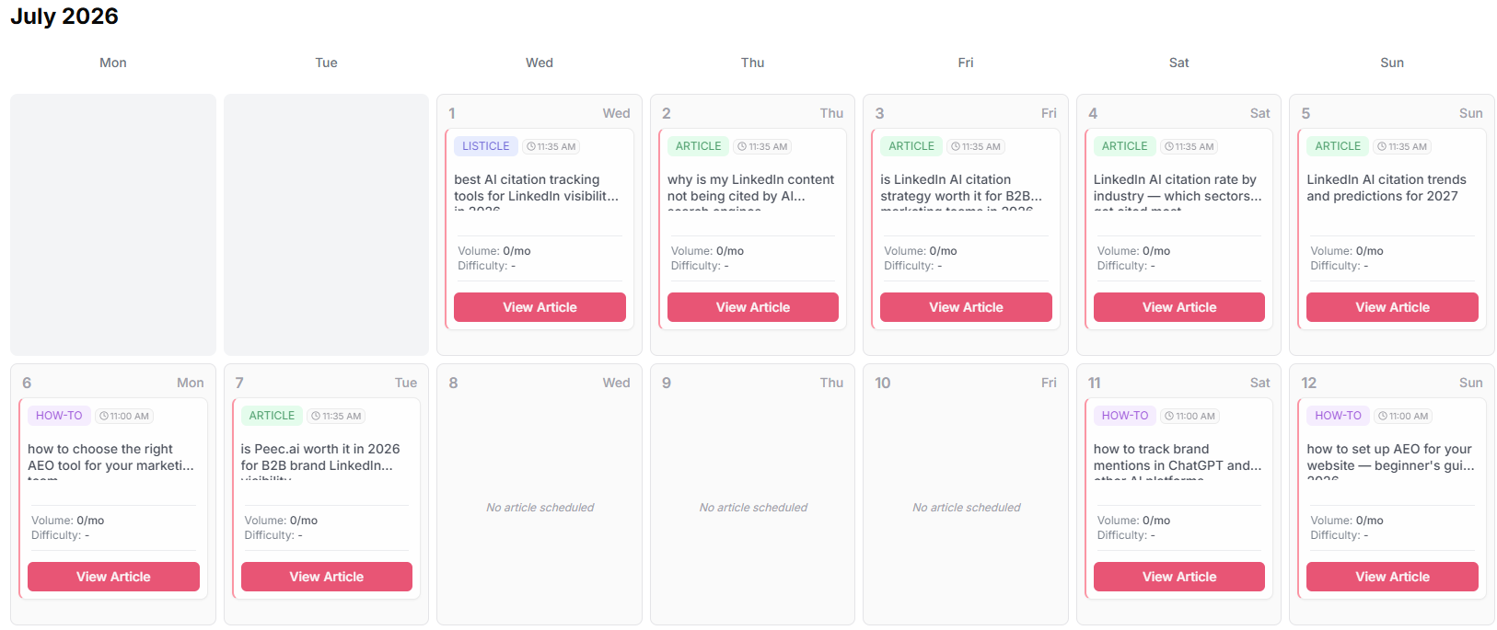Select the LISTICLE tag on July 1

(485, 146)
